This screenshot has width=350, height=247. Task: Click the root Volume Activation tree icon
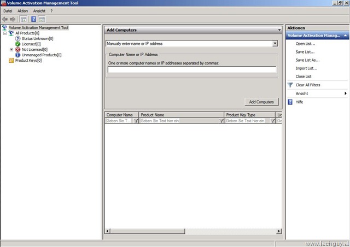(5, 28)
